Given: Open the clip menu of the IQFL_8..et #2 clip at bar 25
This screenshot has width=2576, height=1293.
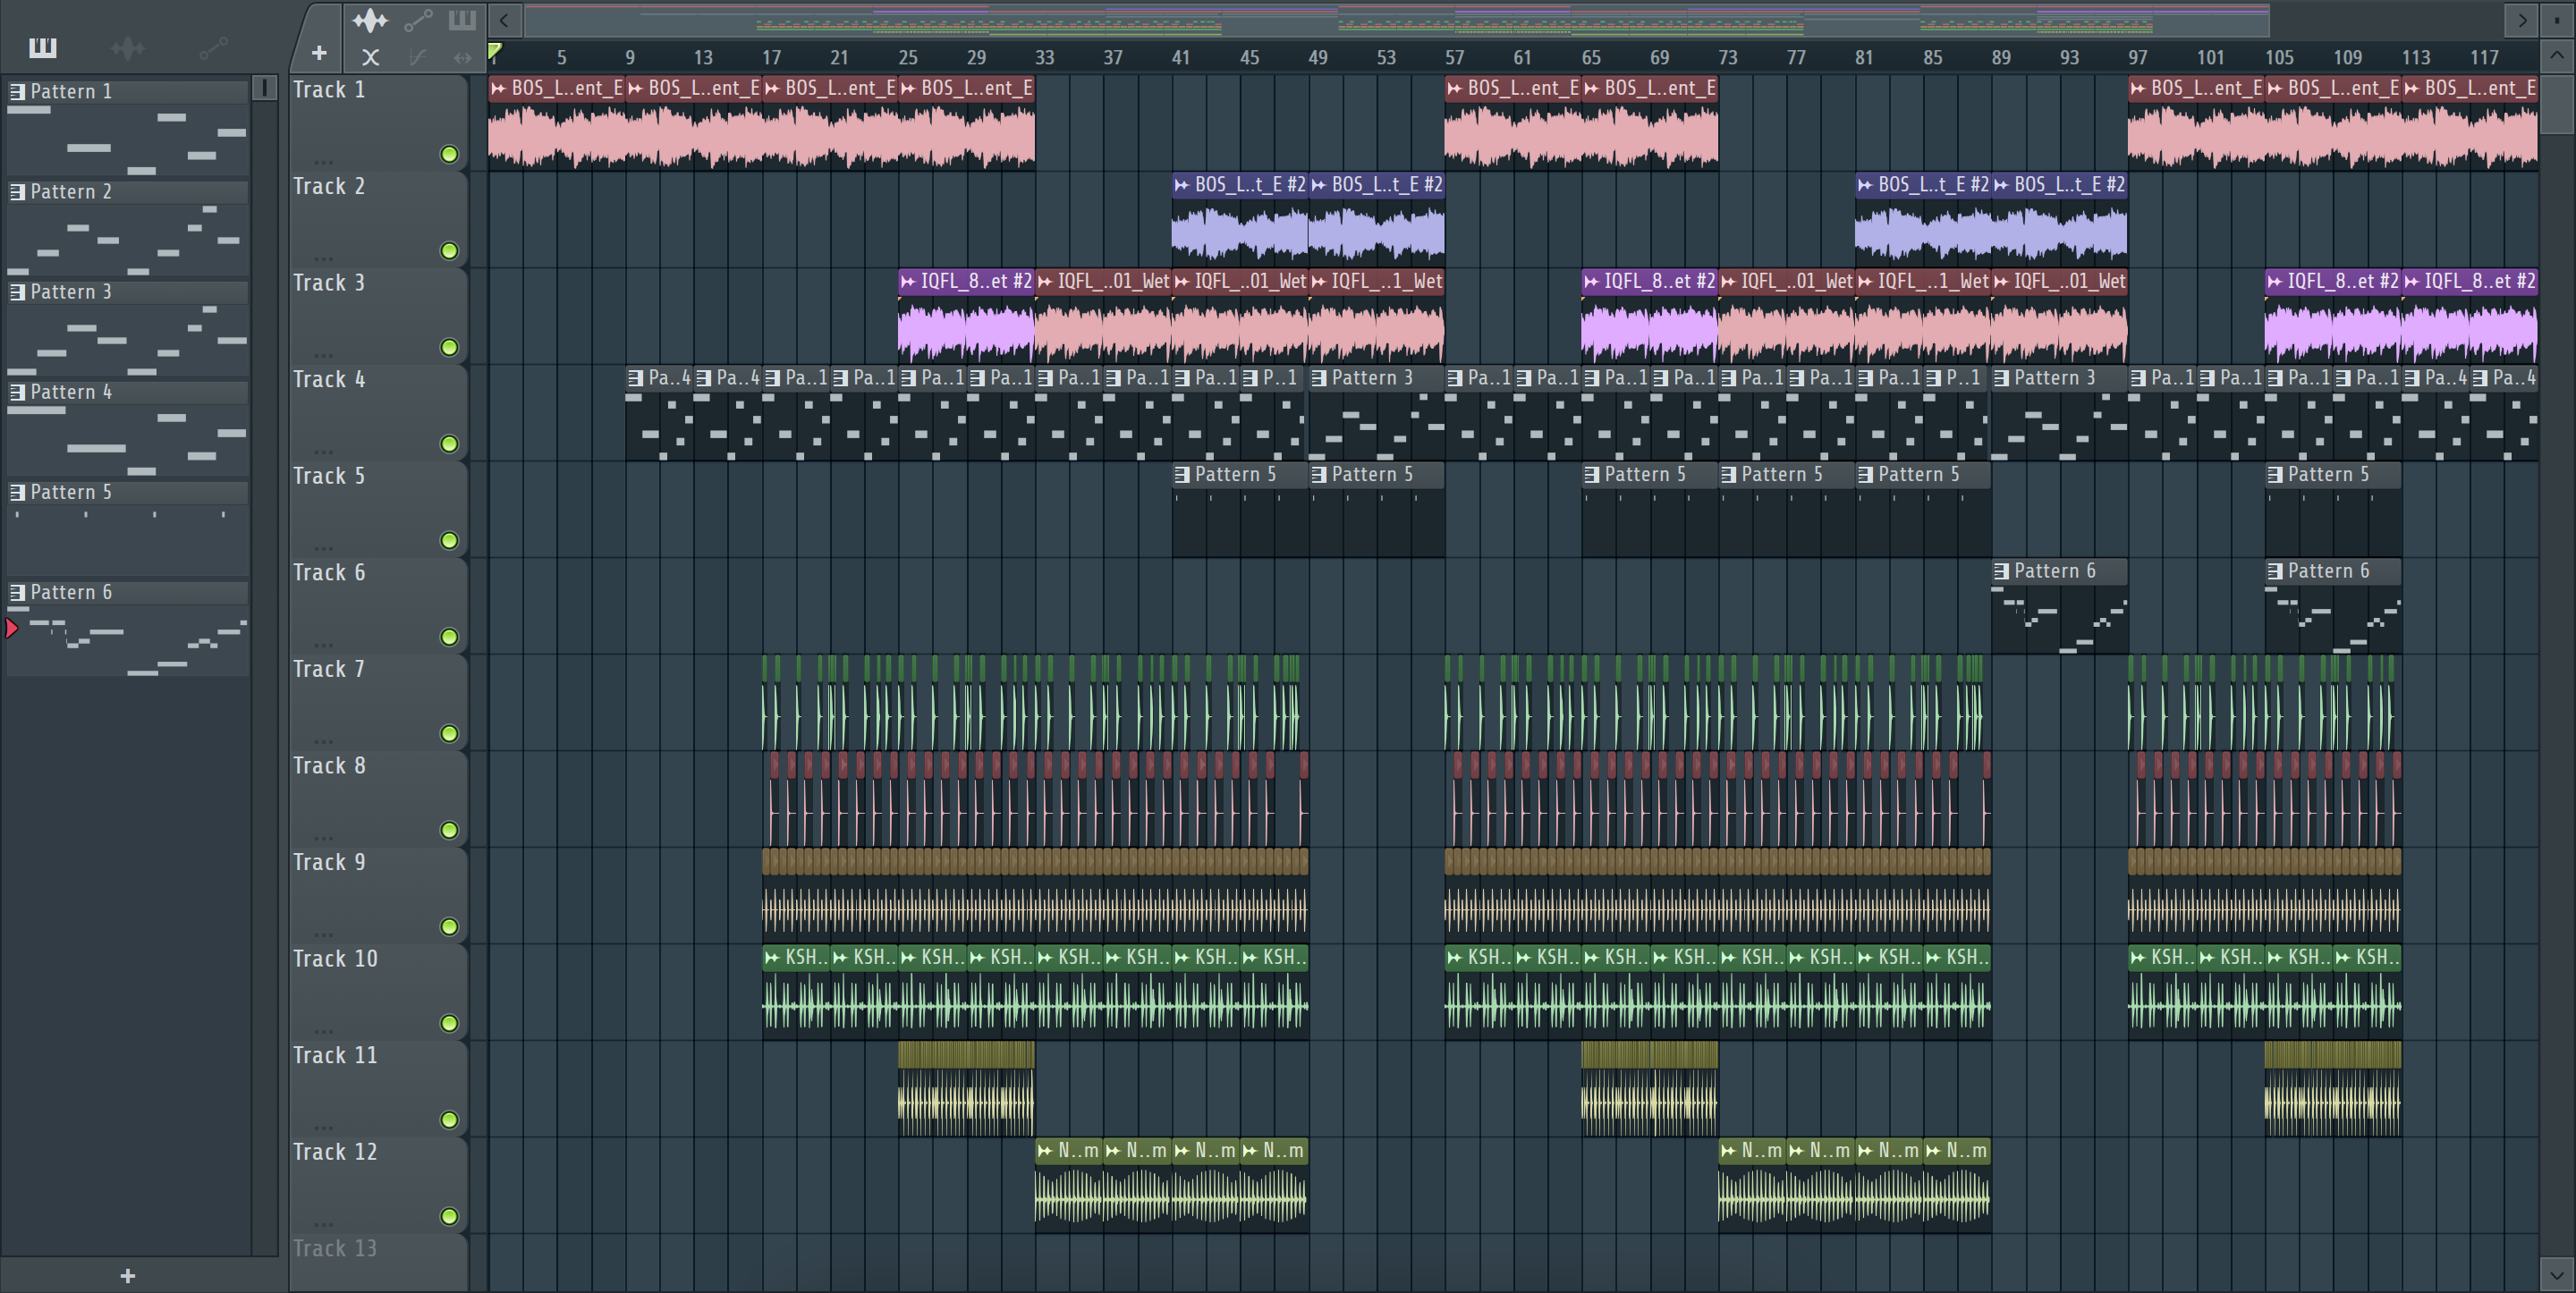Looking at the screenshot, I should click(x=908, y=281).
